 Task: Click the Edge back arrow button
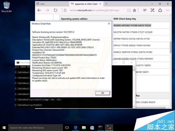pyautogui.click(x=39, y=10)
